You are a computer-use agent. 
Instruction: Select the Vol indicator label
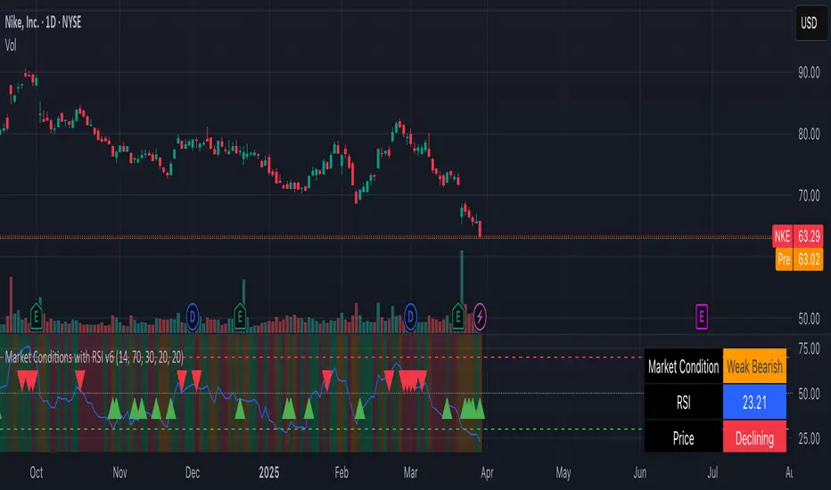[x=11, y=45]
